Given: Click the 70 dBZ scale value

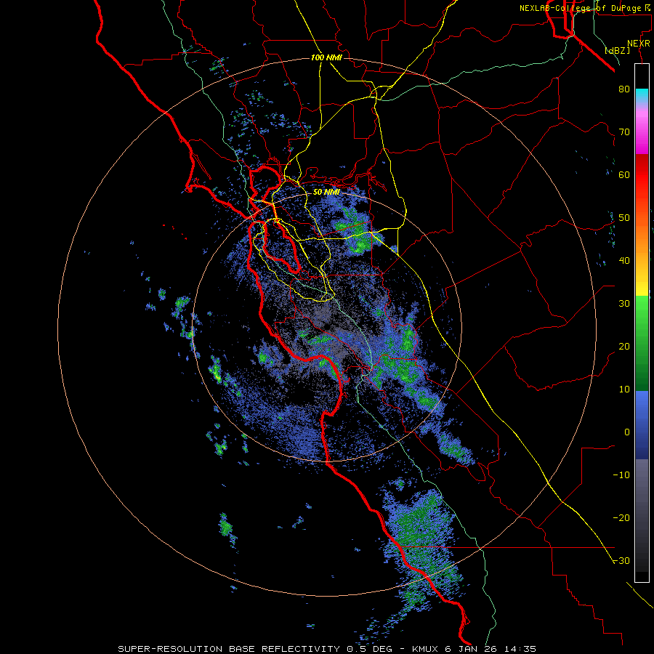Looking at the screenshot, I should [624, 132].
